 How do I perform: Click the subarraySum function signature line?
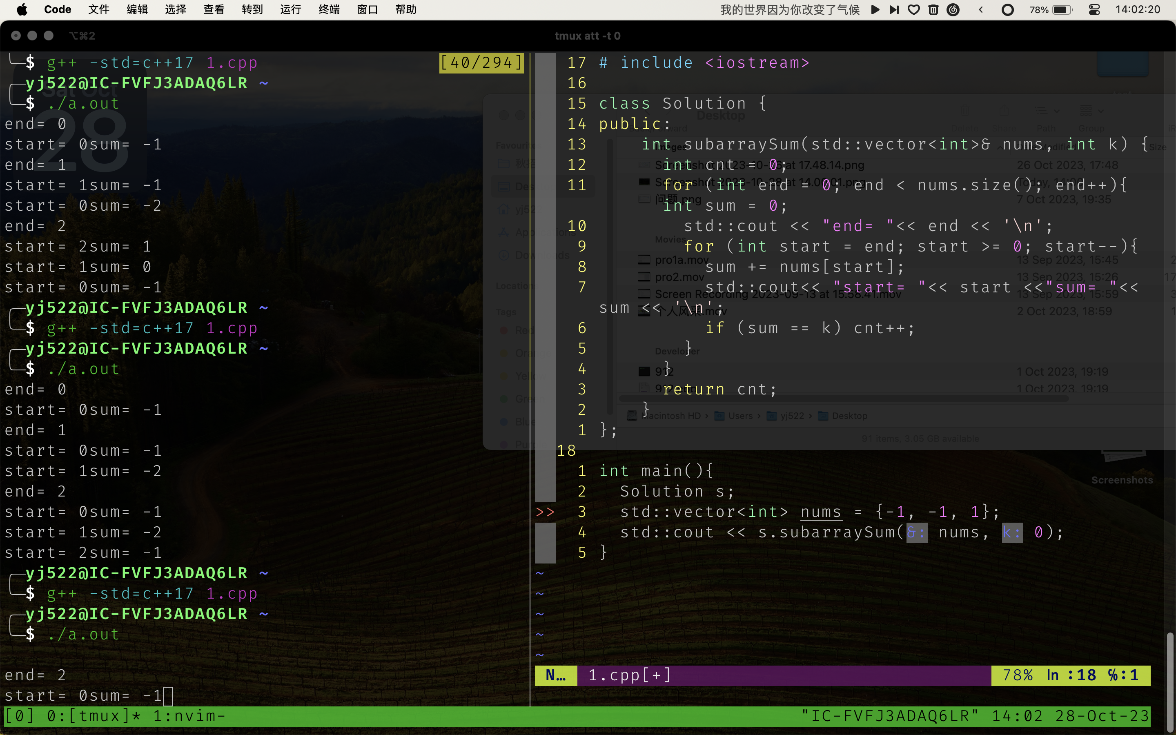tap(895, 145)
